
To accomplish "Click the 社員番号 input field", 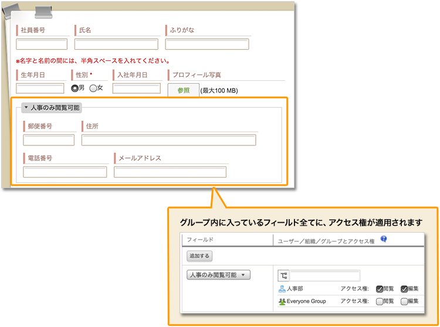I will point(42,45).
